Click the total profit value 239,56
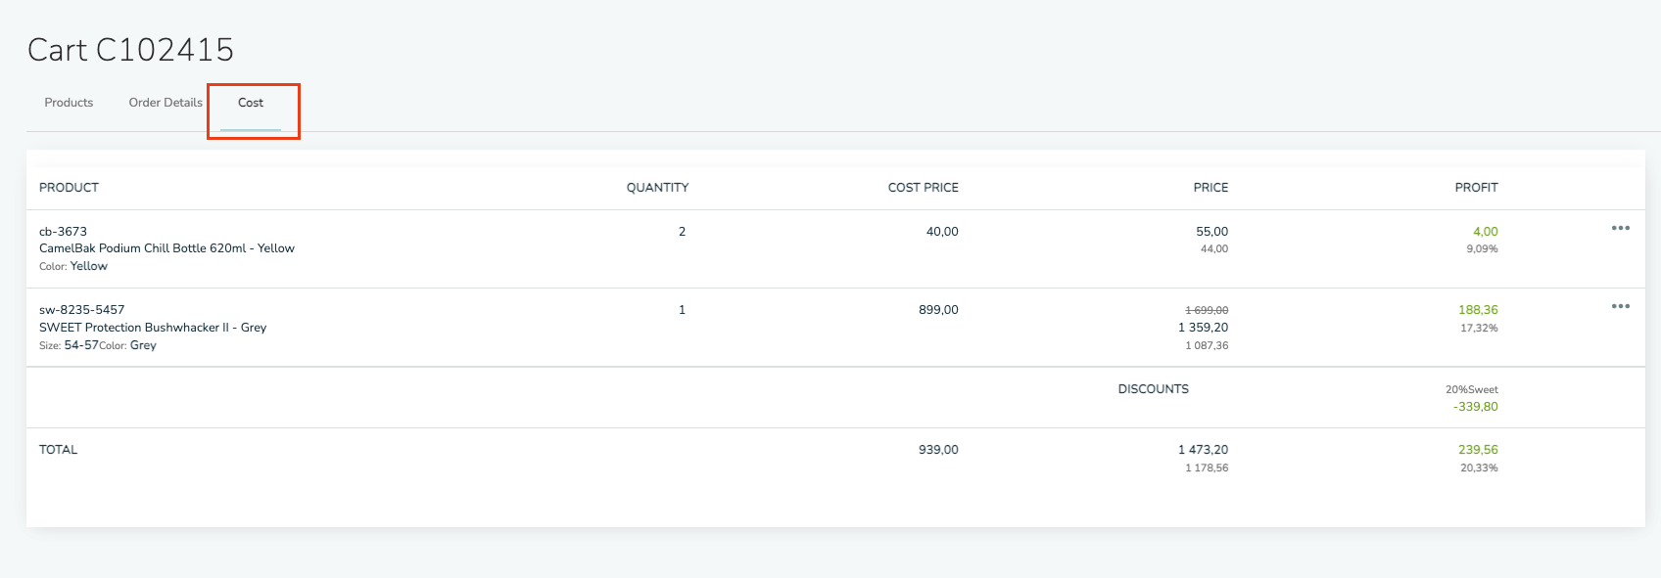The height and width of the screenshot is (578, 1661). (1478, 450)
